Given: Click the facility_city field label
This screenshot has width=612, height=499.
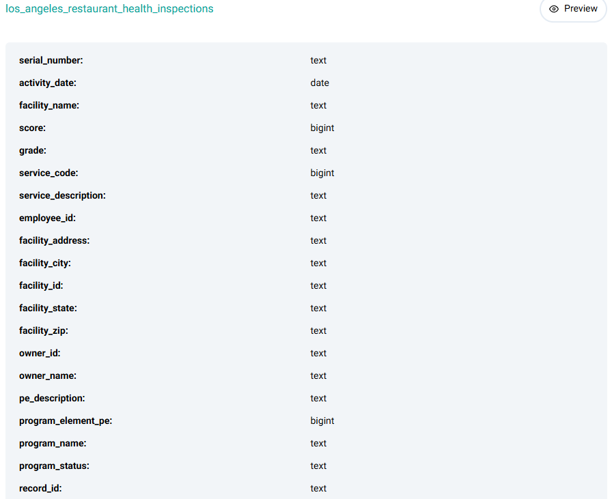Looking at the screenshot, I should [45, 263].
